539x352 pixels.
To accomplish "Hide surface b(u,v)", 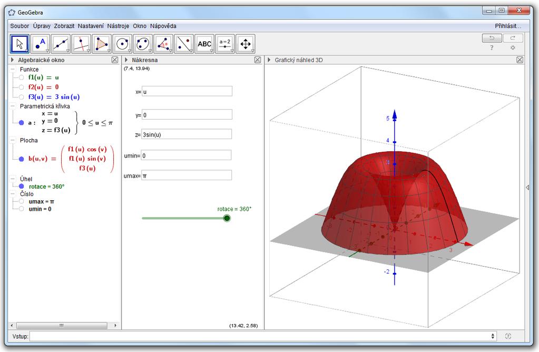I will click(21, 159).
